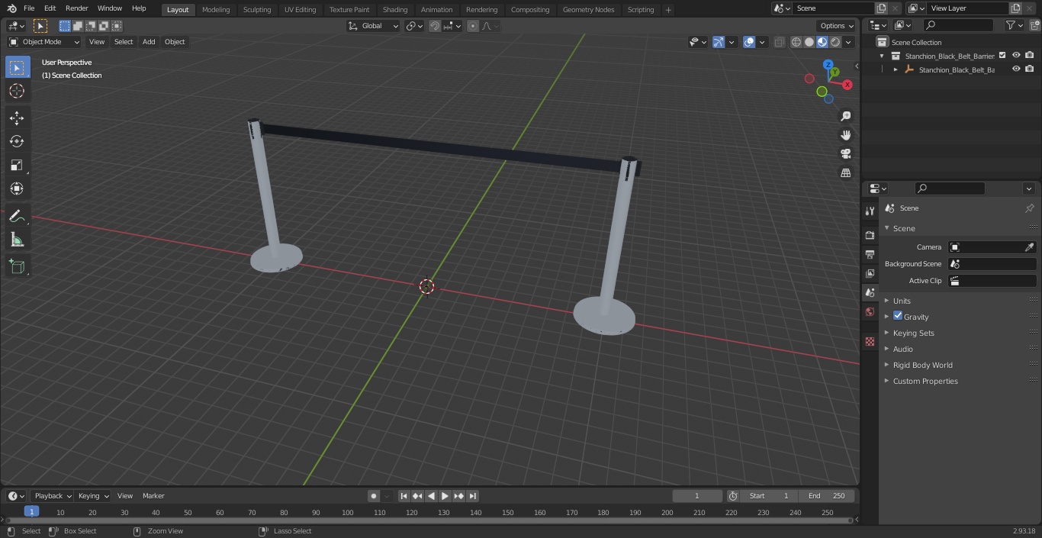Click the End frame value field

827,496
